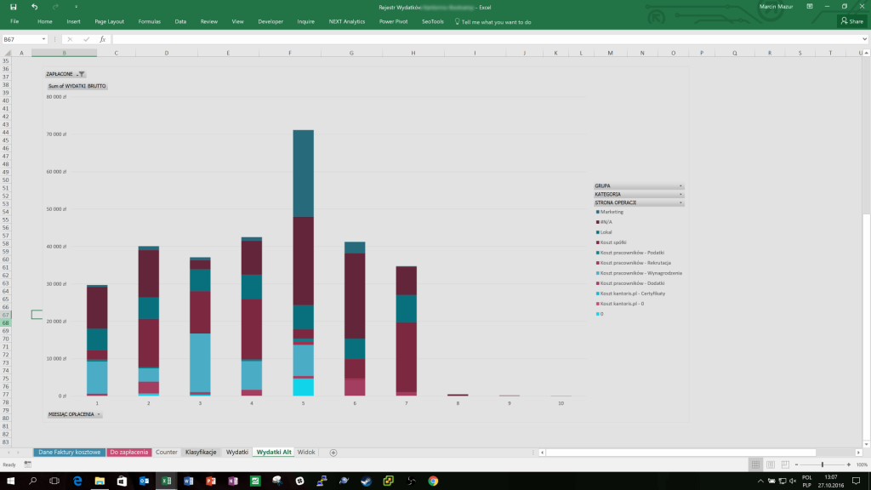Click the Insert Function fx icon
The image size is (871, 490).
pos(102,39)
